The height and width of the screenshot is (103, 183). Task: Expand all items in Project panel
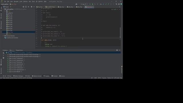[x=26, y=7]
